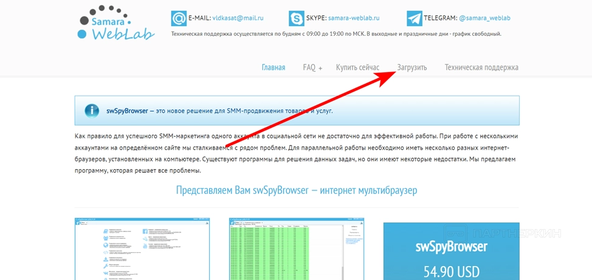Open the Купить сейчас menu item
This screenshot has width=592, height=280.
357,68
